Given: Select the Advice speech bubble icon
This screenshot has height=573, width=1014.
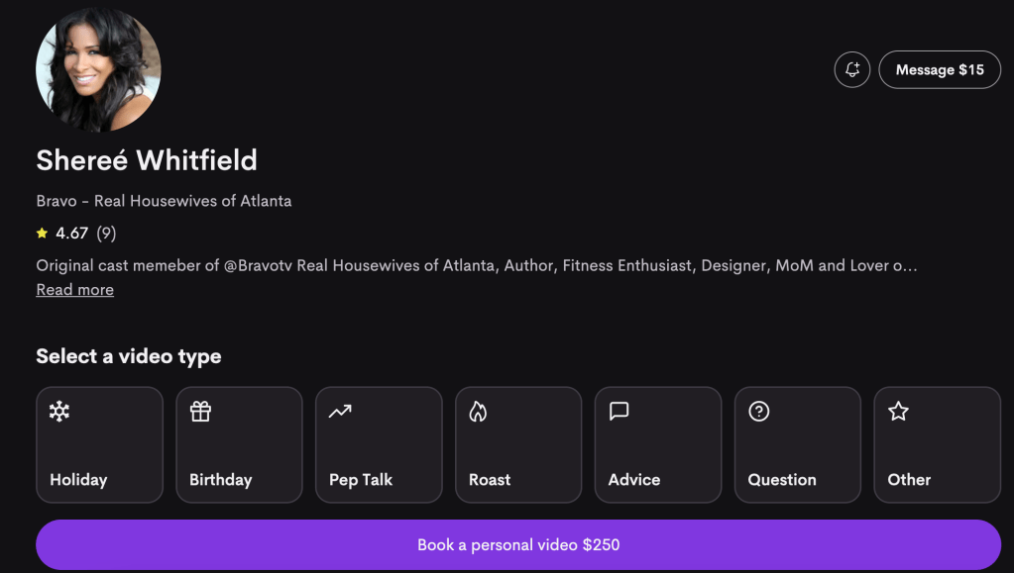Looking at the screenshot, I should pos(620,412).
